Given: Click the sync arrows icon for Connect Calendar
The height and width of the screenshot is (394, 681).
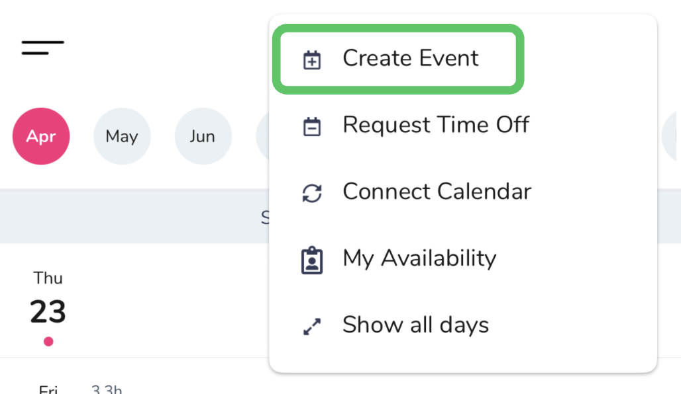Looking at the screenshot, I should [311, 193].
